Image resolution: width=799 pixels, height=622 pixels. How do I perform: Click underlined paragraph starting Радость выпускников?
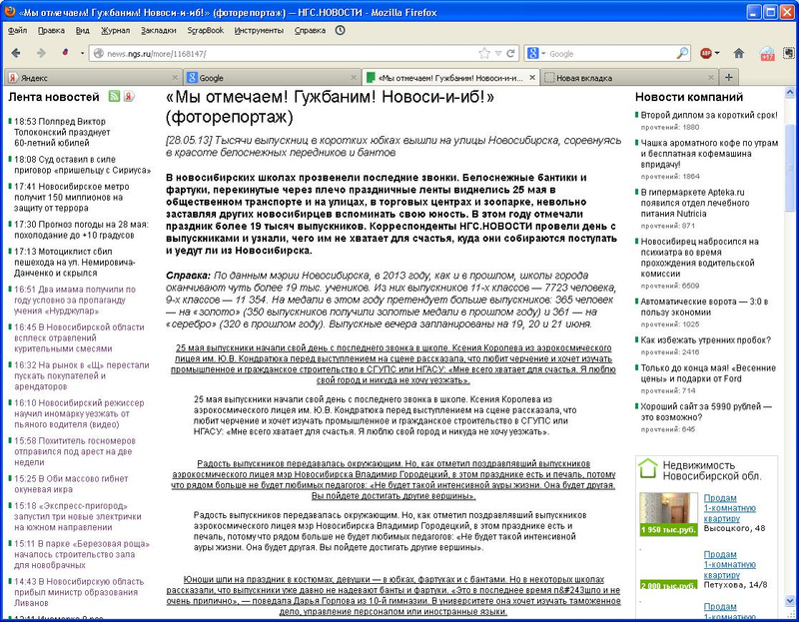point(394,480)
